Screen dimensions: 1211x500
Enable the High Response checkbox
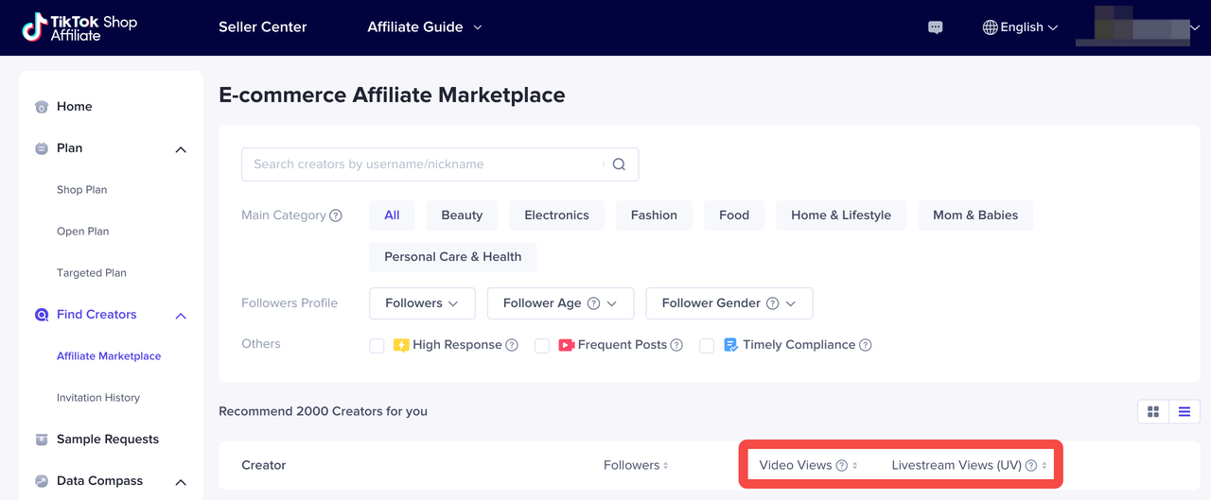coord(377,346)
